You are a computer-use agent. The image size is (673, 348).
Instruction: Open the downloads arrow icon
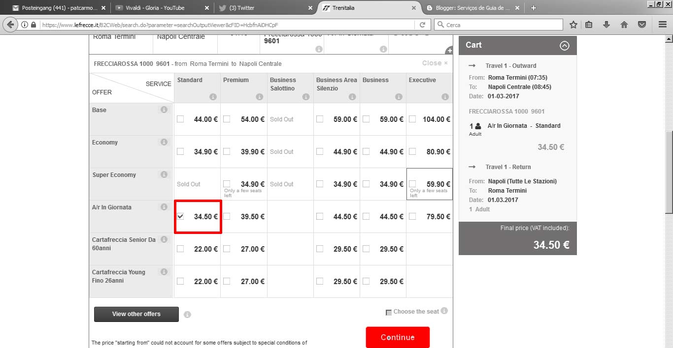pos(606,25)
